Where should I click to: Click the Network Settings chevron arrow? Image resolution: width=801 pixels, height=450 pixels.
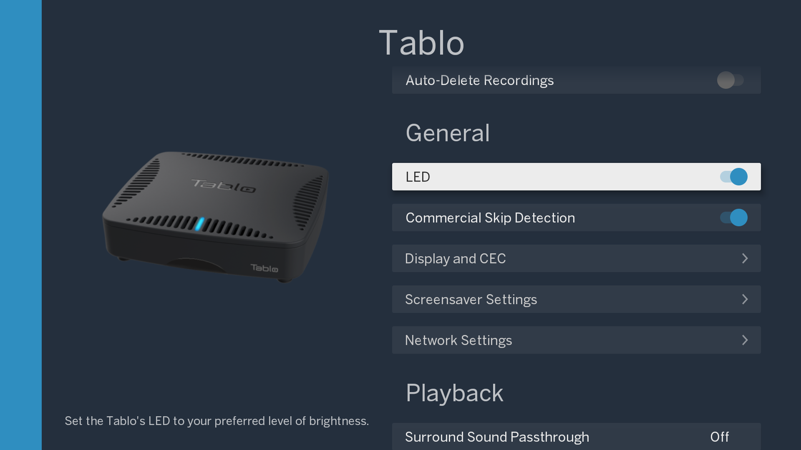coord(745,340)
